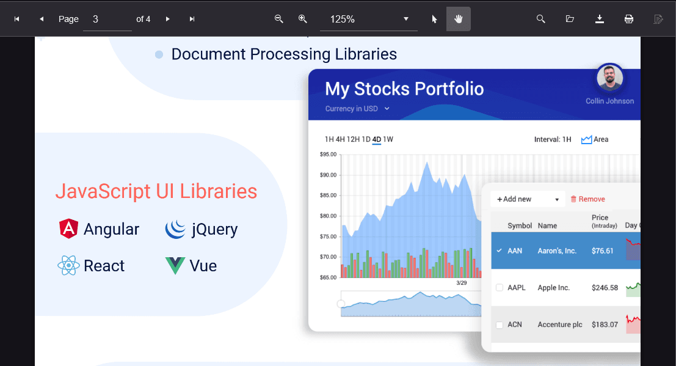This screenshot has height=366, width=676.
Task: Click the page number input field
Action: pyautogui.click(x=107, y=20)
